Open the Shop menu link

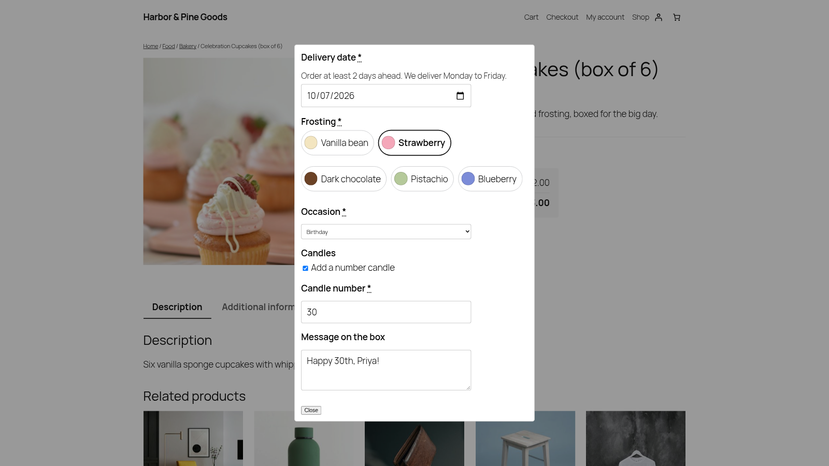coord(640,17)
